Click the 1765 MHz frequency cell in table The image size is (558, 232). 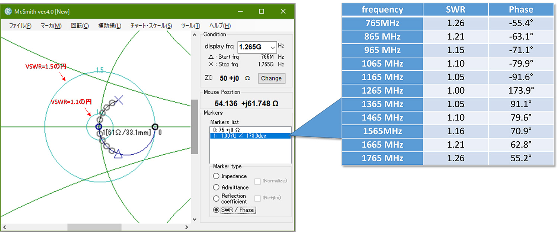[382, 158]
